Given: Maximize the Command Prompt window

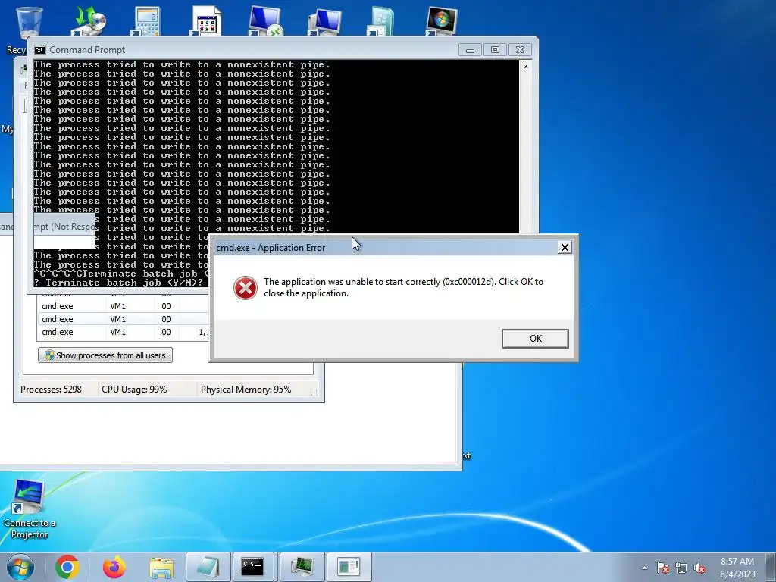Looking at the screenshot, I should click(x=495, y=50).
